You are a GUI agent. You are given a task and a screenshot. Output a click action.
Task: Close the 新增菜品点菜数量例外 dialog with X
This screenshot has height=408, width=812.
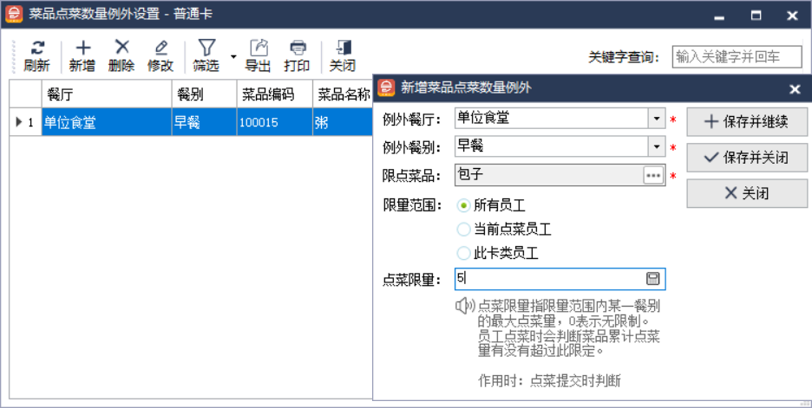pyautogui.click(x=795, y=89)
